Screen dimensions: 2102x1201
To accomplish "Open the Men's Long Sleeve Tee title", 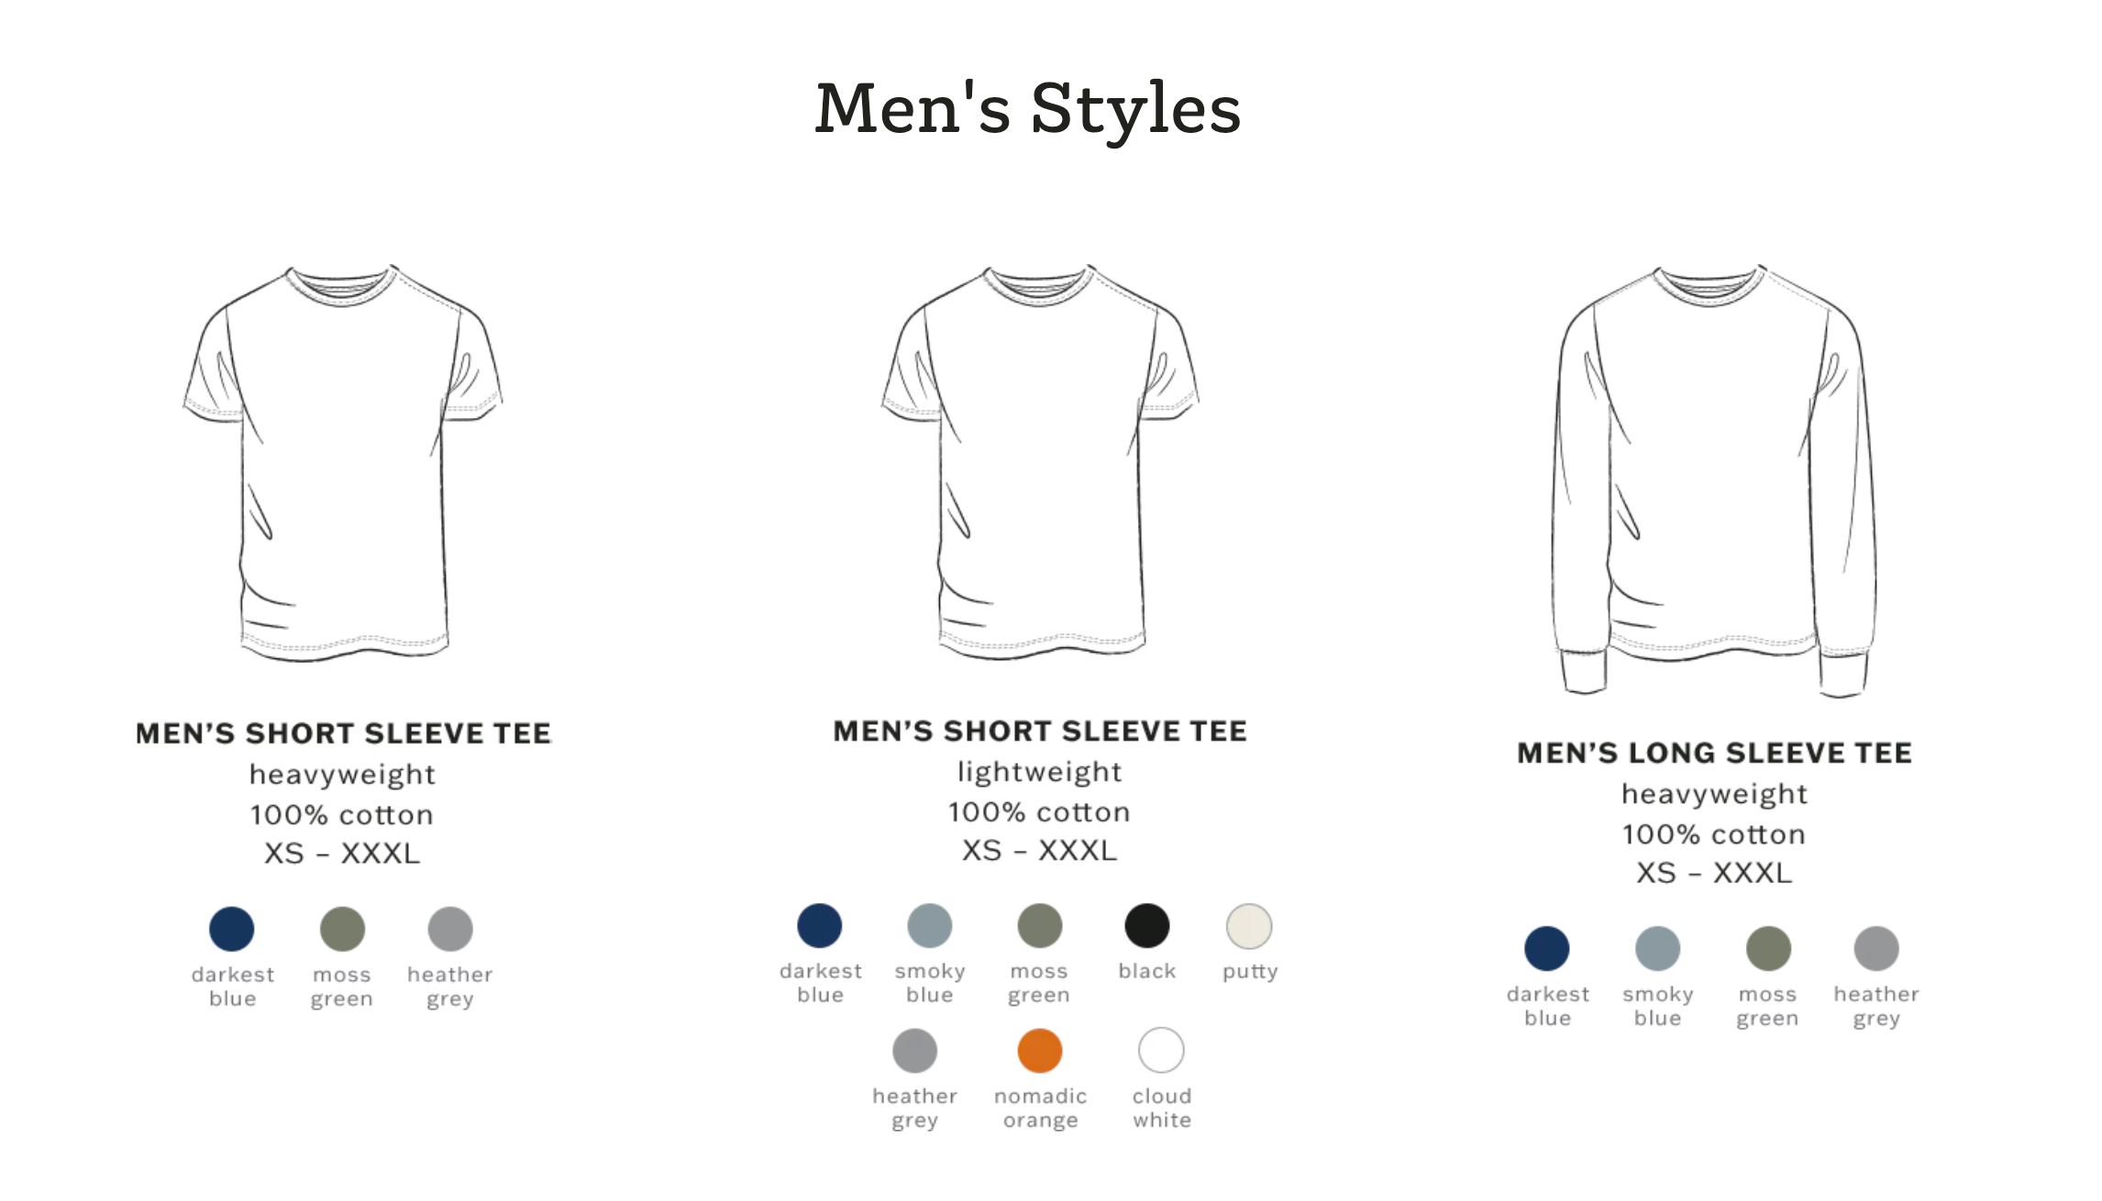I will click(1714, 753).
